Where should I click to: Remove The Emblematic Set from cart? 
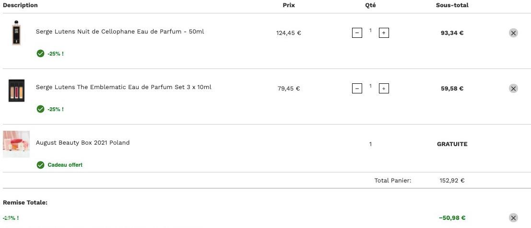[x=513, y=88]
